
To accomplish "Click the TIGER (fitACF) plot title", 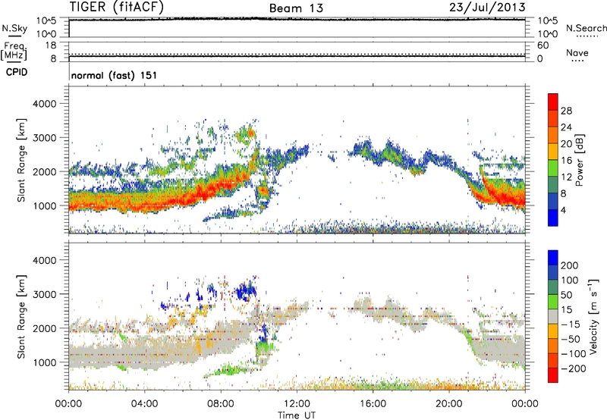I will (116, 8).
